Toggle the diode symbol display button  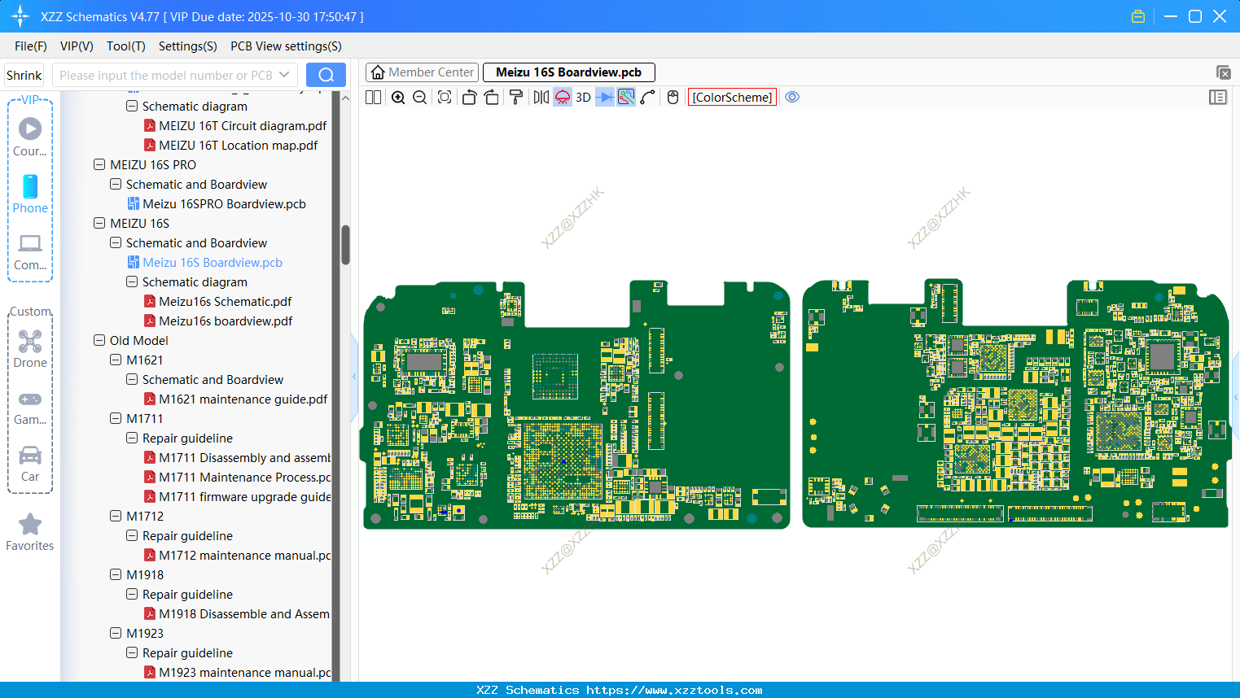click(604, 98)
